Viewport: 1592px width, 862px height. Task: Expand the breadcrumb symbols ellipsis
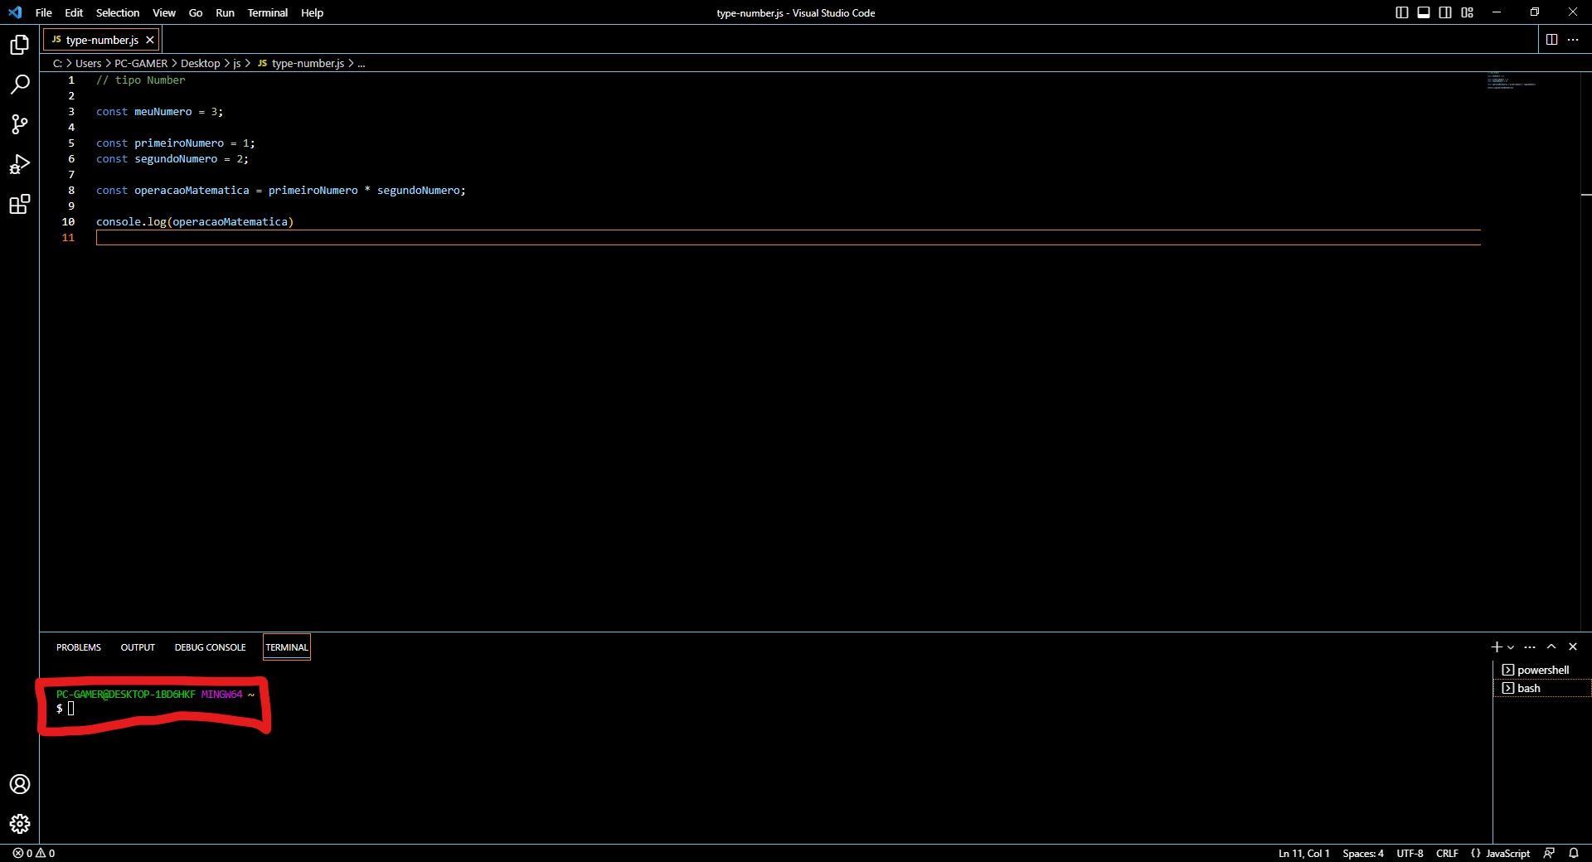point(362,63)
